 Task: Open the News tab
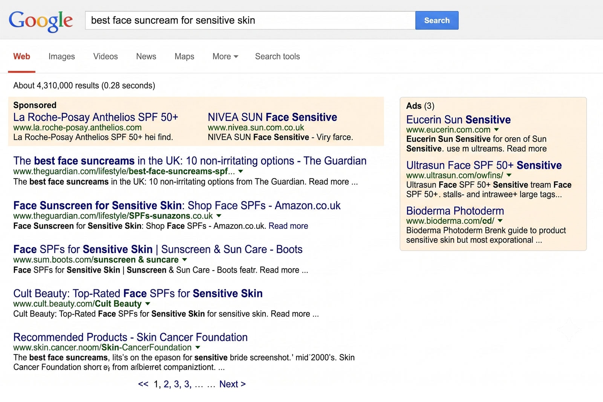(x=146, y=57)
